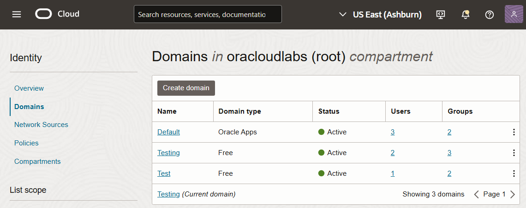Click the search resources input field

pos(207,14)
